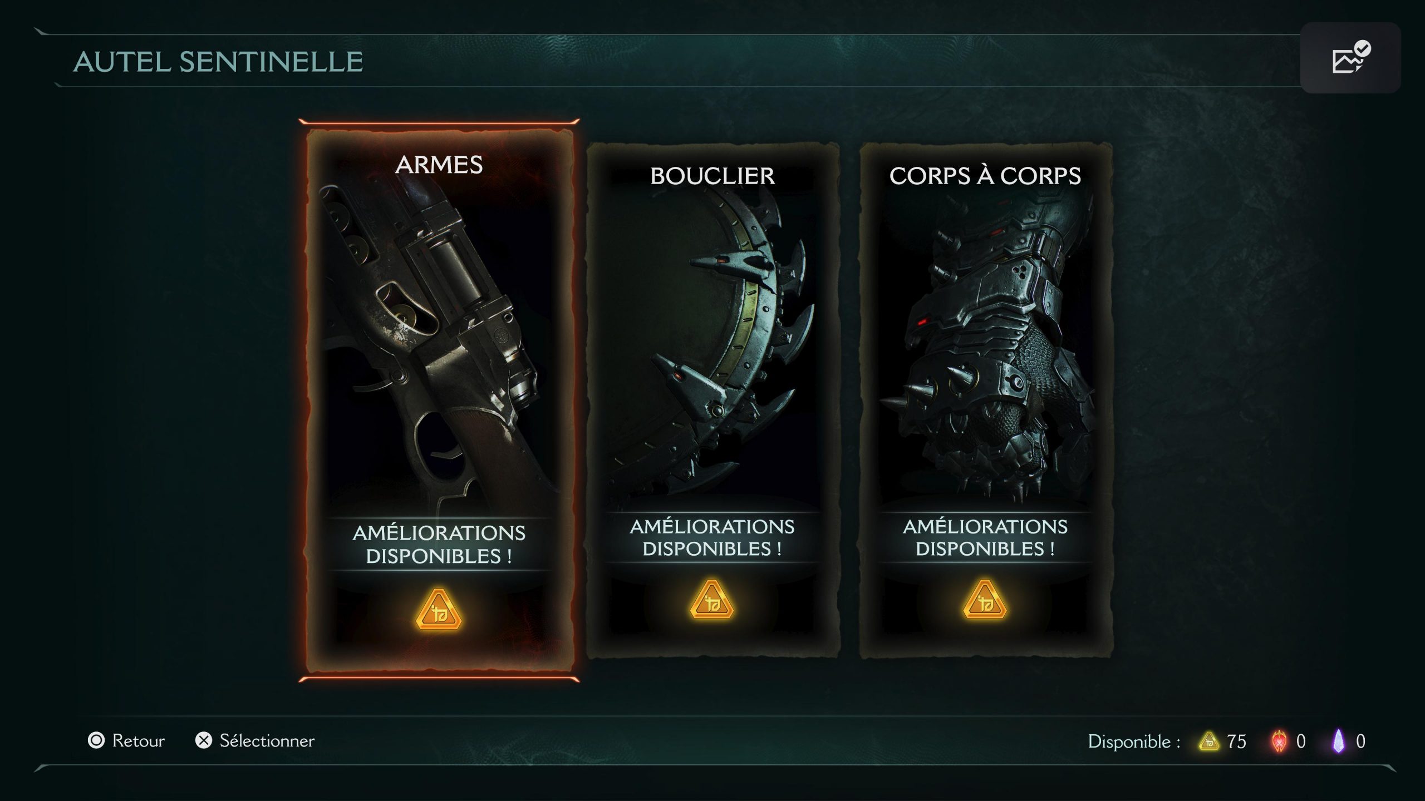1425x801 pixels.
Task: Click the purple crystal currency icon
Action: pyautogui.click(x=1338, y=741)
